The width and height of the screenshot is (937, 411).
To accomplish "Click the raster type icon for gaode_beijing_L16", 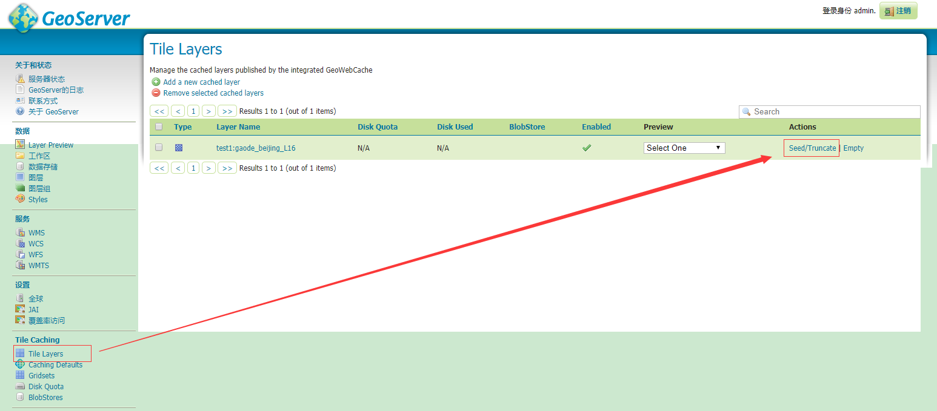I will (x=179, y=148).
